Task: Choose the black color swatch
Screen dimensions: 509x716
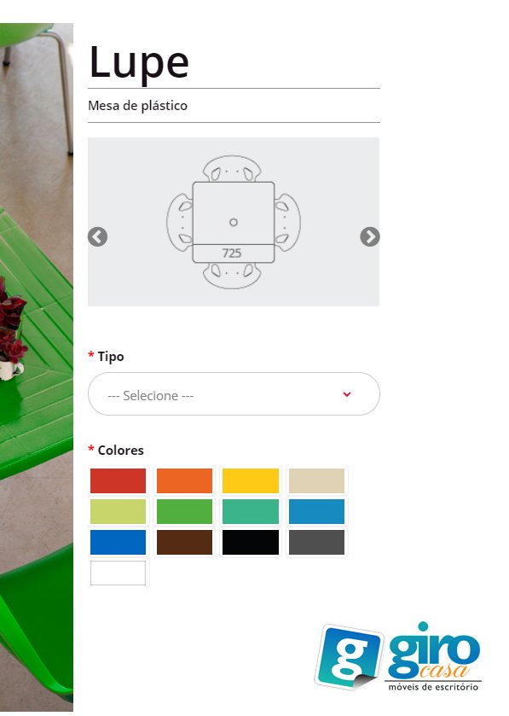Action: click(x=251, y=542)
